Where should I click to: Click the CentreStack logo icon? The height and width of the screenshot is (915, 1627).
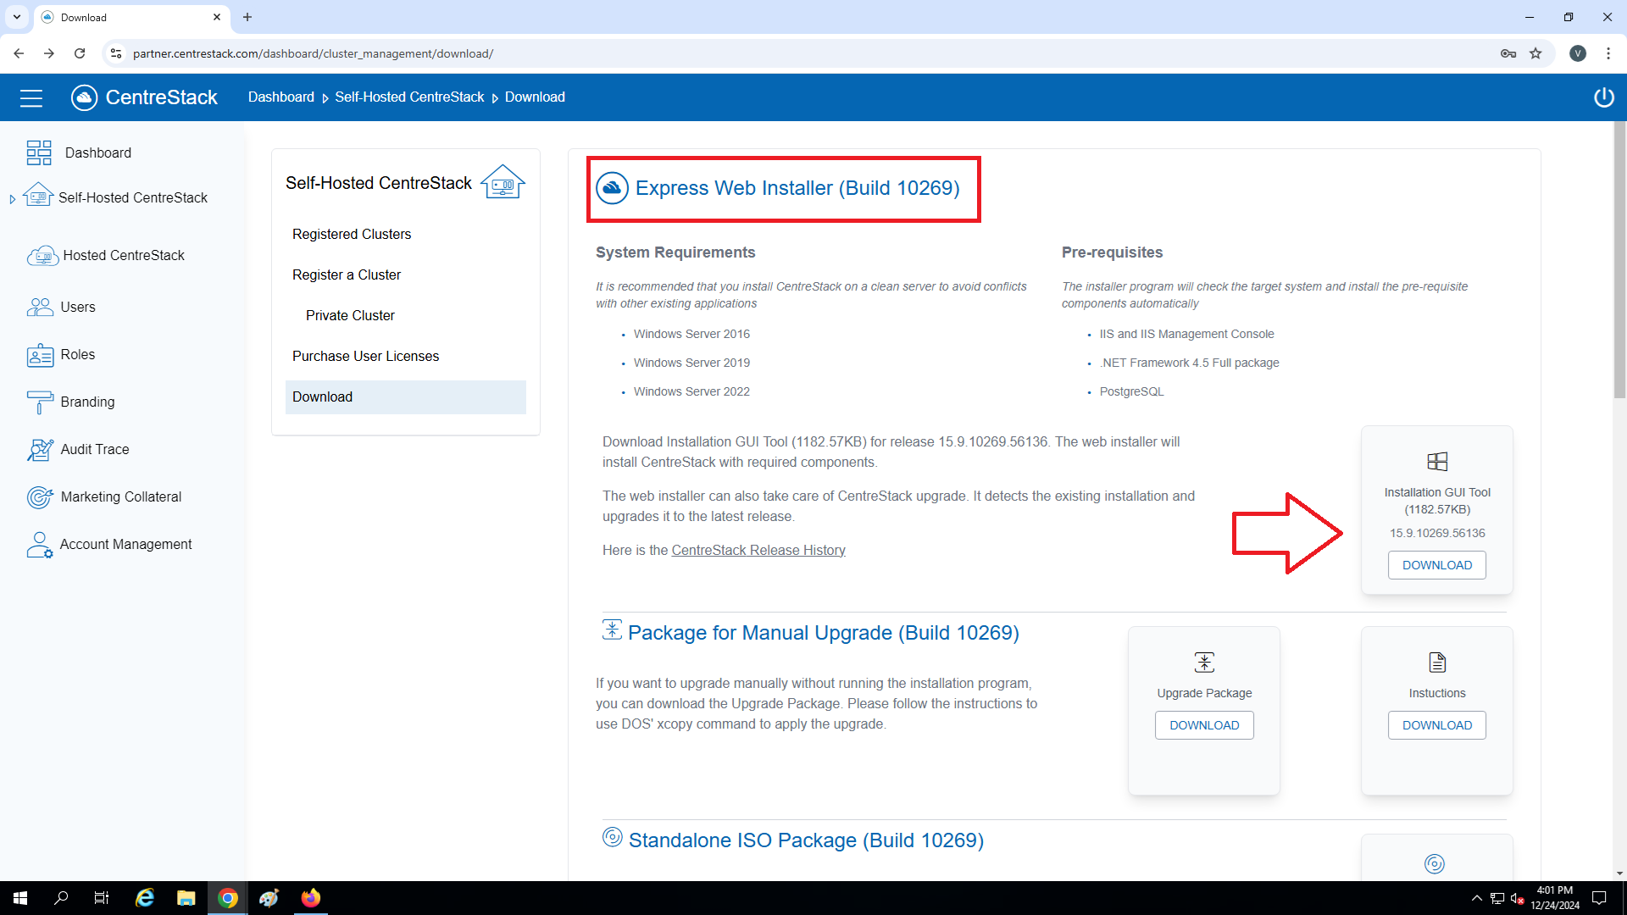point(84,97)
